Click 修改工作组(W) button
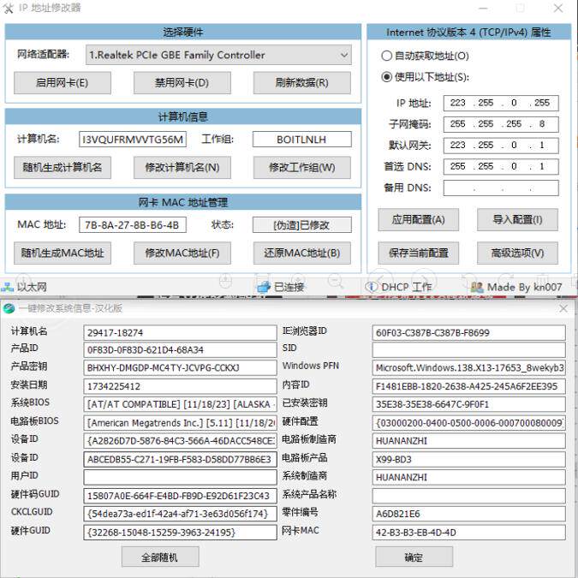 [x=302, y=167]
